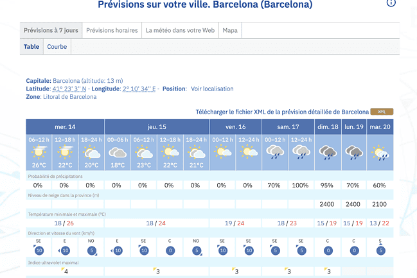This screenshot has height=278, width=417.
Task: Click the rain cloud icon under dim. 18
Action: [328, 153]
